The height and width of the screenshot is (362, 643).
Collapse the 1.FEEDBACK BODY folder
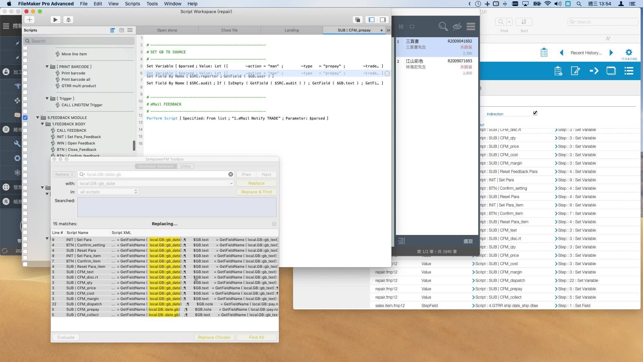pos(43,124)
